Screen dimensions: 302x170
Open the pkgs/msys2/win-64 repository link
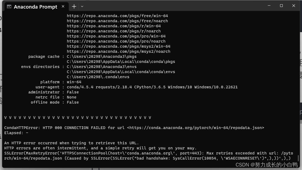(118, 46)
